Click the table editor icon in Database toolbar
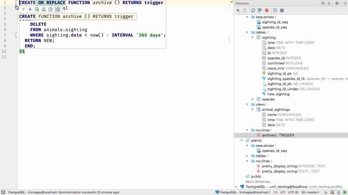Viewport: 348px width, 195px height. click(275, 10)
